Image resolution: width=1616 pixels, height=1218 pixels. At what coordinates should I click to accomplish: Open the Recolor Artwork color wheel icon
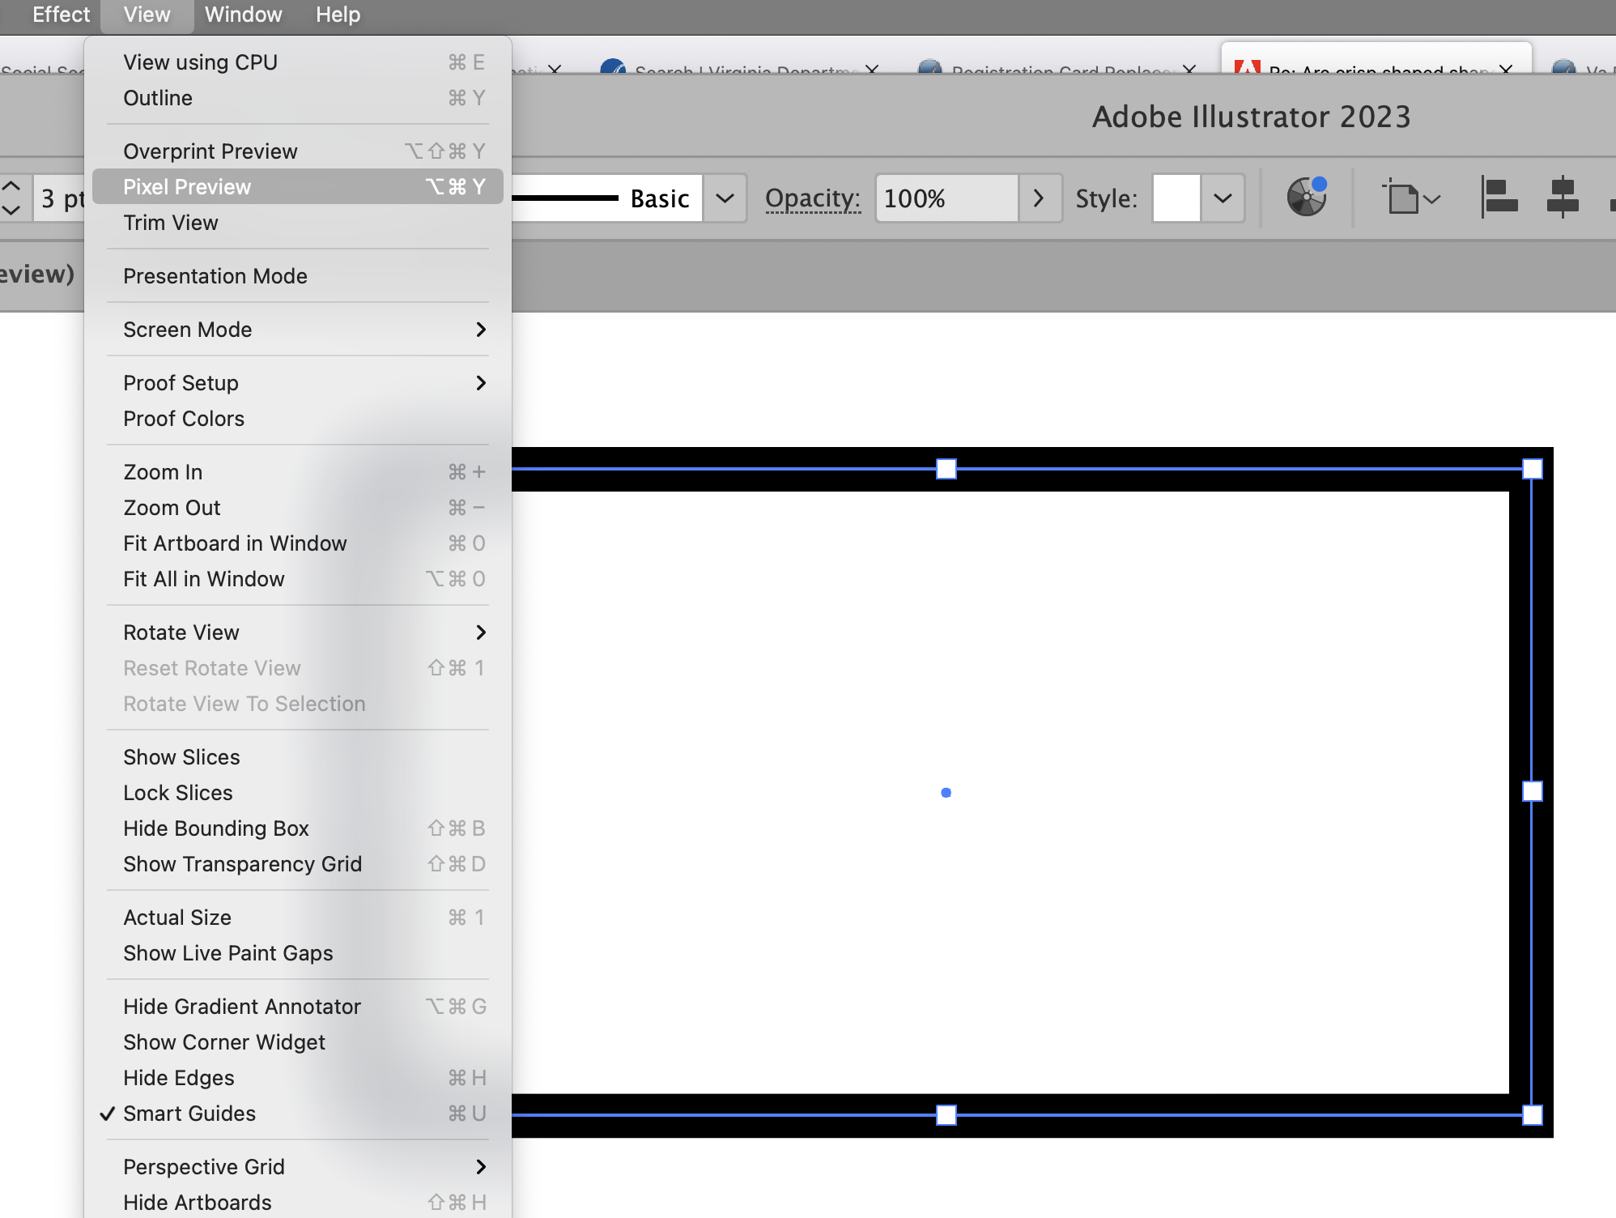coord(1306,197)
